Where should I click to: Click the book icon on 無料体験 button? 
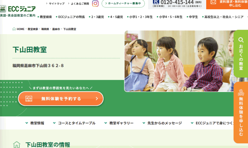click(x=29, y=99)
